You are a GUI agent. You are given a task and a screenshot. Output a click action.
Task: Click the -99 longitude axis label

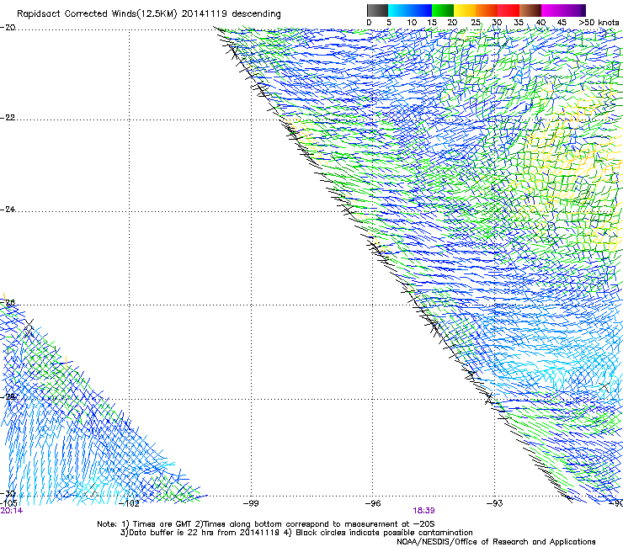(x=251, y=504)
